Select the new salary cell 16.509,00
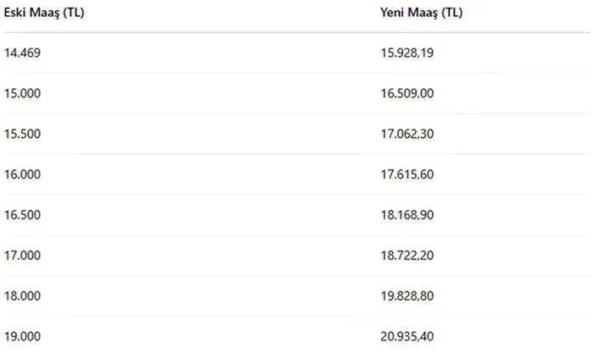594x354 pixels. pos(406,93)
